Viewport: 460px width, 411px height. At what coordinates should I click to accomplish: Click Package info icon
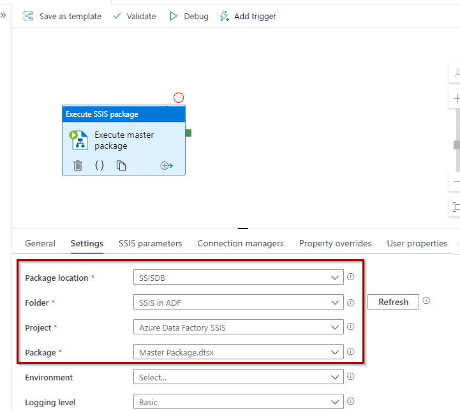[350, 352]
